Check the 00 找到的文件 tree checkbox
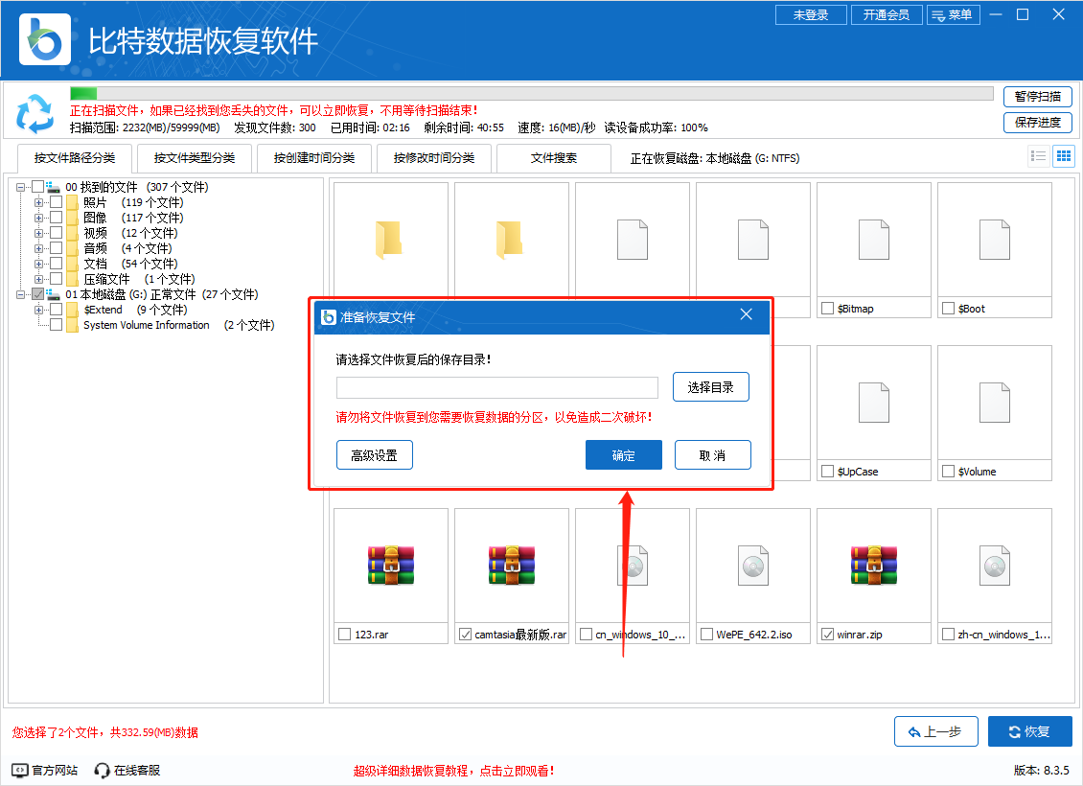 (x=36, y=186)
